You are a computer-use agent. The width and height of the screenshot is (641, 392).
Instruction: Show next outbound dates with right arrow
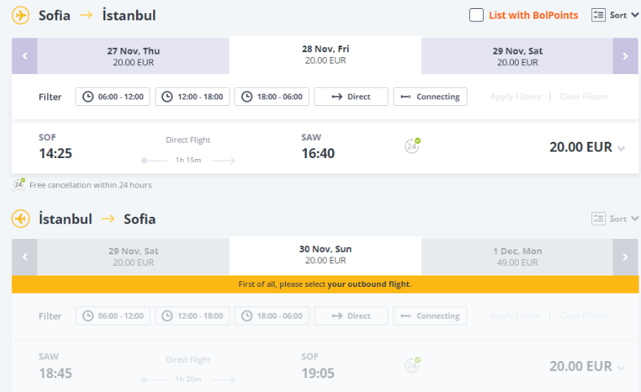625,56
